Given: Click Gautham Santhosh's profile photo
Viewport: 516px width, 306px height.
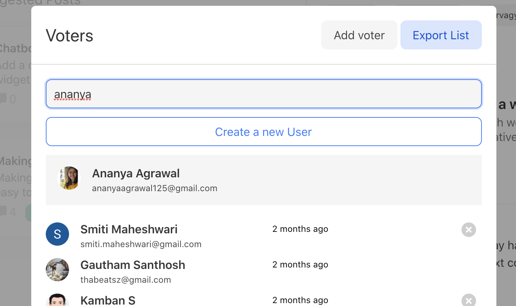Looking at the screenshot, I should tap(57, 270).
